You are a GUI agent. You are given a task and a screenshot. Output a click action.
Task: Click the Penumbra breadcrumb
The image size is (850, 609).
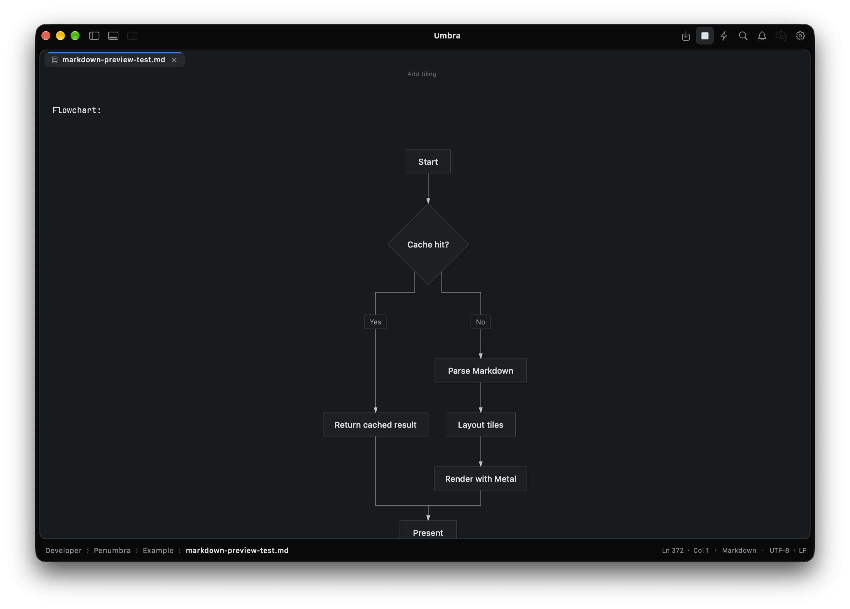coord(112,550)
